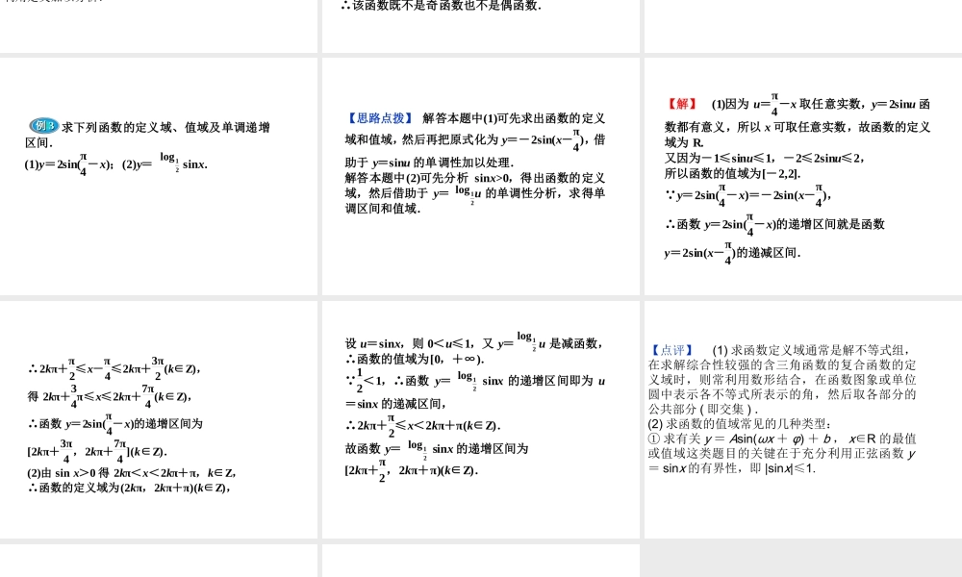This screenshot has width=962, height=577.
Task: Click the line 又因为−1≤sinu≤1, −2≤2sinu≤2
Action: [765, 159]
